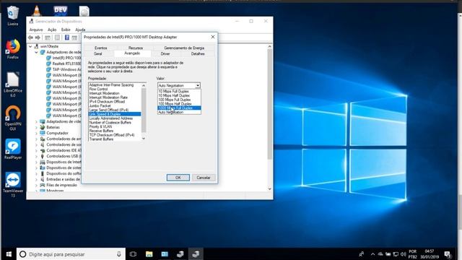Open the Exibir menu

tap(66, 30)
